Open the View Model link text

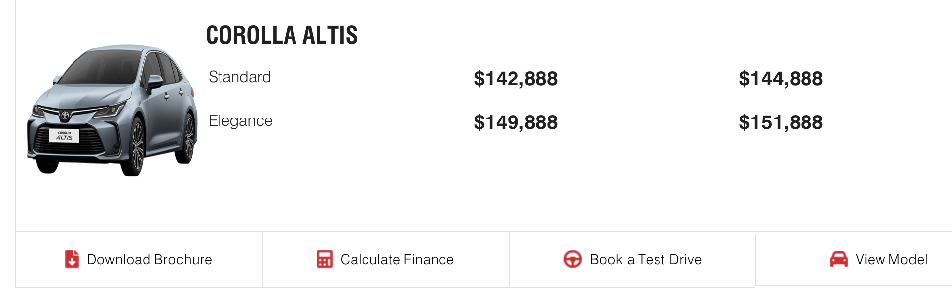[891, 259]
